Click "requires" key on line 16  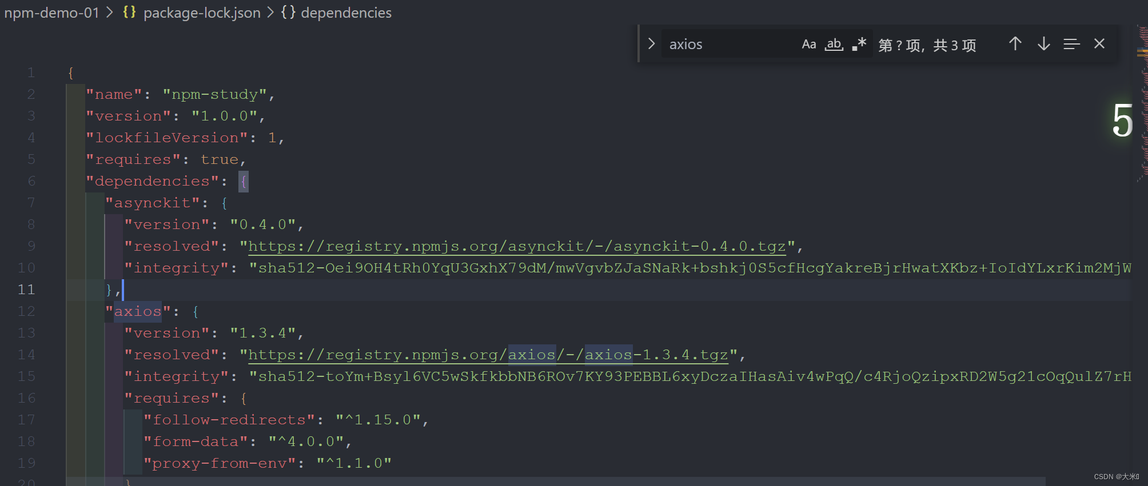(172, 398)
